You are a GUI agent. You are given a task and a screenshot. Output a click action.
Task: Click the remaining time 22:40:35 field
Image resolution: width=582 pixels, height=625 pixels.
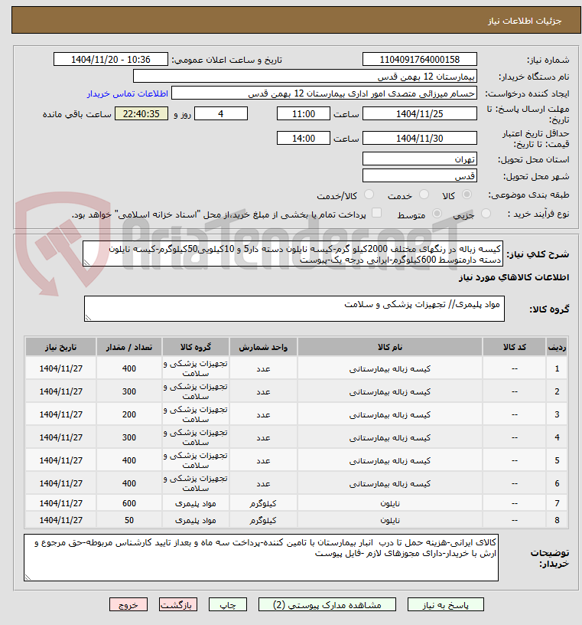tap(141, 113)
